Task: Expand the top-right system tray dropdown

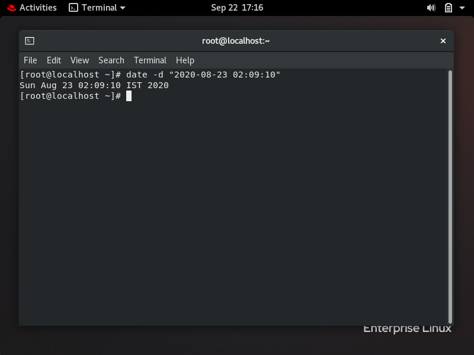Action: pyautogui.click(x=461, y=8)
